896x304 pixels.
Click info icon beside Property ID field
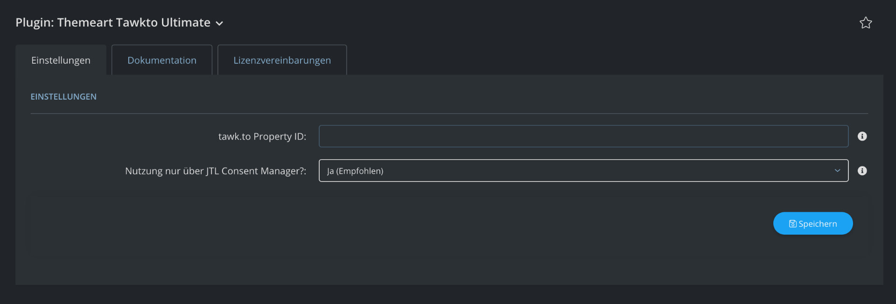(x=862, y=136)
